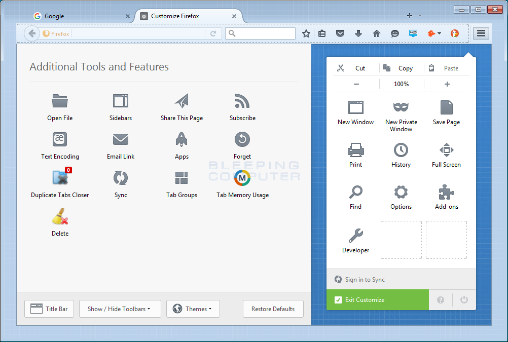
Task: Click Copy in the menu panel
Action: point(401,68)
